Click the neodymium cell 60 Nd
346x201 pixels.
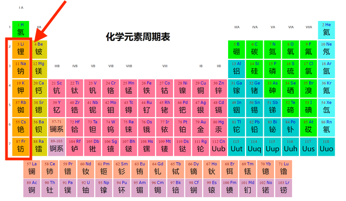click(85, 169)
